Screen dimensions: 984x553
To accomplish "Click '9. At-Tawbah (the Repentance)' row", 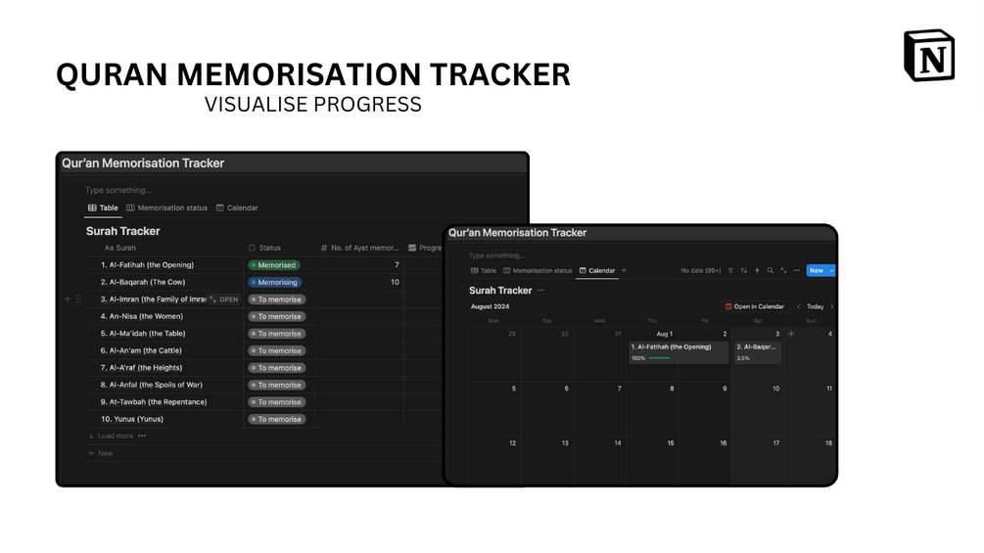I will point(154,402).
